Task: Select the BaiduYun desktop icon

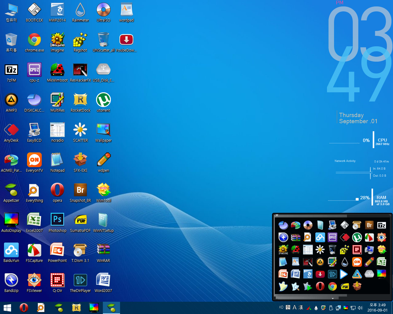Action: coord(11,253)
